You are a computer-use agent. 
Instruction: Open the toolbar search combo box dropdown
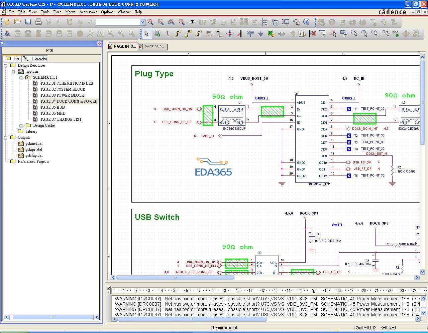tap(142, 22)
